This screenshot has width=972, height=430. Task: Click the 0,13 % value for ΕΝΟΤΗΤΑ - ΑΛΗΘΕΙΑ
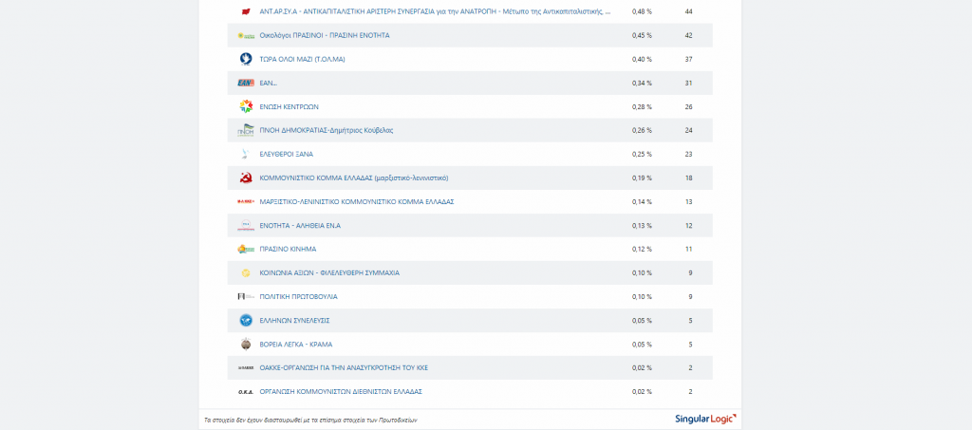click(642, 226)
